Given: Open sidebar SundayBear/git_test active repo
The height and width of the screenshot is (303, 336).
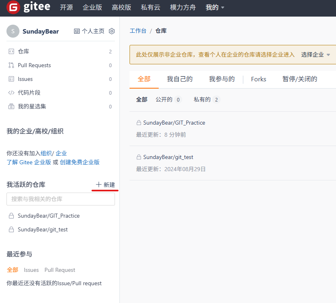Looking at the screenshot, I should (43, 229).
